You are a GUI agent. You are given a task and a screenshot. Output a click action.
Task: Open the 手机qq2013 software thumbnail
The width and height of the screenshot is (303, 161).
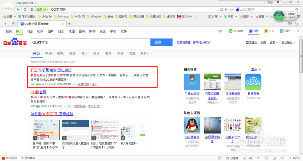coord(192,82)
